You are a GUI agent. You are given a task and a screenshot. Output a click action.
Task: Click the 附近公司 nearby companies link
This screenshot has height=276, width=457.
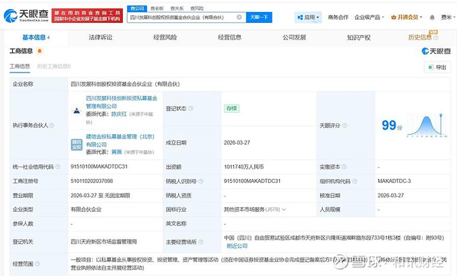(x=237, y=246)
